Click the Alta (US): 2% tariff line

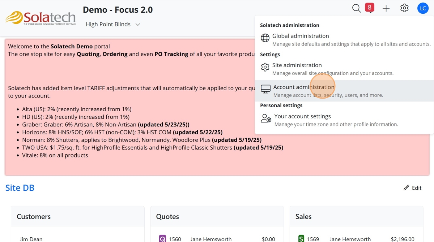click(77, 109)
